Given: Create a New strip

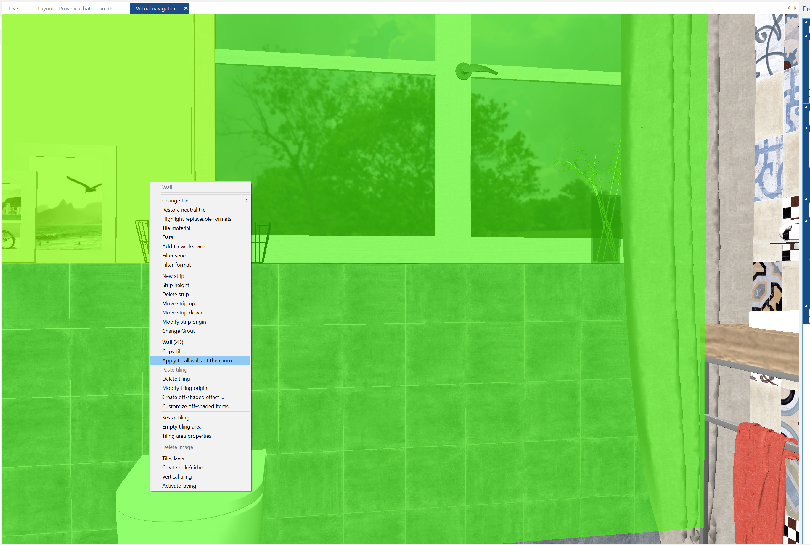Looking at the screenshot, I should pyautogui.click(x=200, y=276).
